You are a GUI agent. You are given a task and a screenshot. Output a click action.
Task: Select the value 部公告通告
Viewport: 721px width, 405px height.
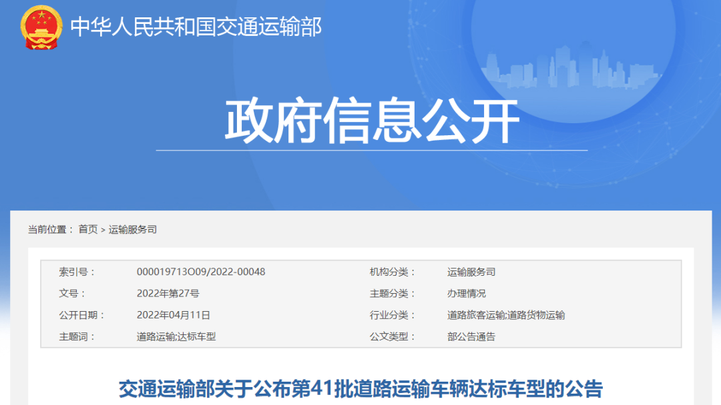click(471, 336)
